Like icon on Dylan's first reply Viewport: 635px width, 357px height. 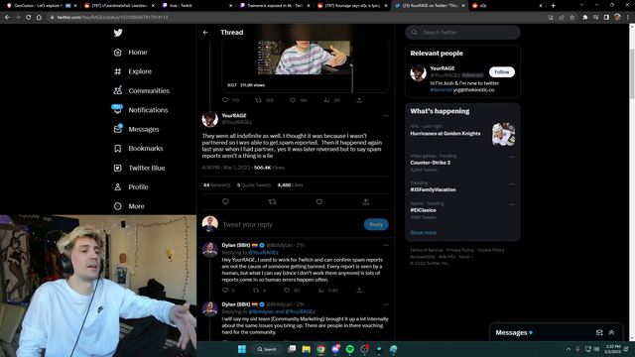click(287, 291)
